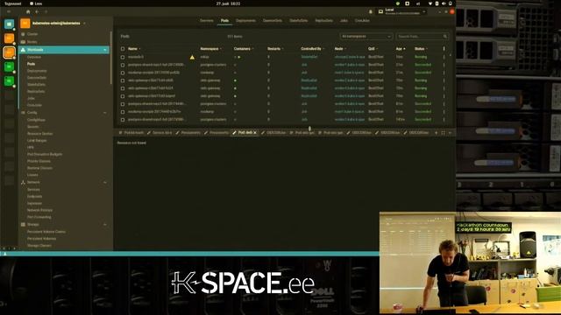The image size is (561, 315).
Task: Open the Local terminal selector dropdown
Action: click(x=402, y=11)
